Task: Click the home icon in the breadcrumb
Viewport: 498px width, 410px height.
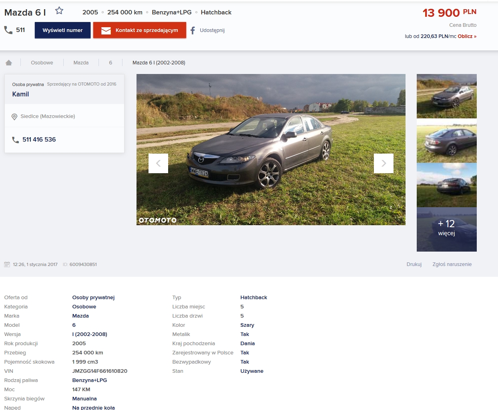Action: (9, 63)
